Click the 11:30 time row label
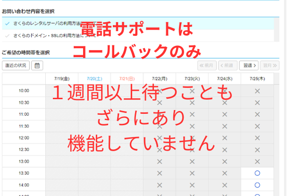The image size is (288, 196). (24, 126)
